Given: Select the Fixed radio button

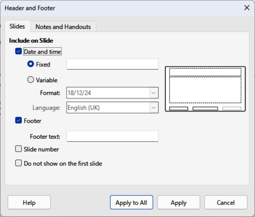Looking at the screenshot, I should 31,64.
